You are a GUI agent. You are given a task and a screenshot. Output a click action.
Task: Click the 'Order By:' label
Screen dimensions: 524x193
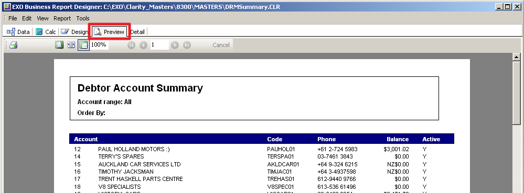(x=91, y=113)
